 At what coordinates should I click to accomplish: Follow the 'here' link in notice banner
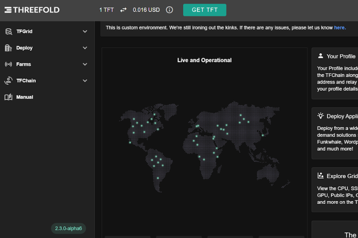339,28
